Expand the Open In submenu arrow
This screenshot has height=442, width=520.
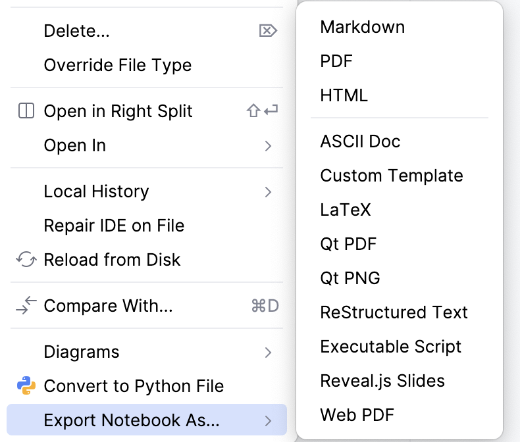tap(268, 145)
